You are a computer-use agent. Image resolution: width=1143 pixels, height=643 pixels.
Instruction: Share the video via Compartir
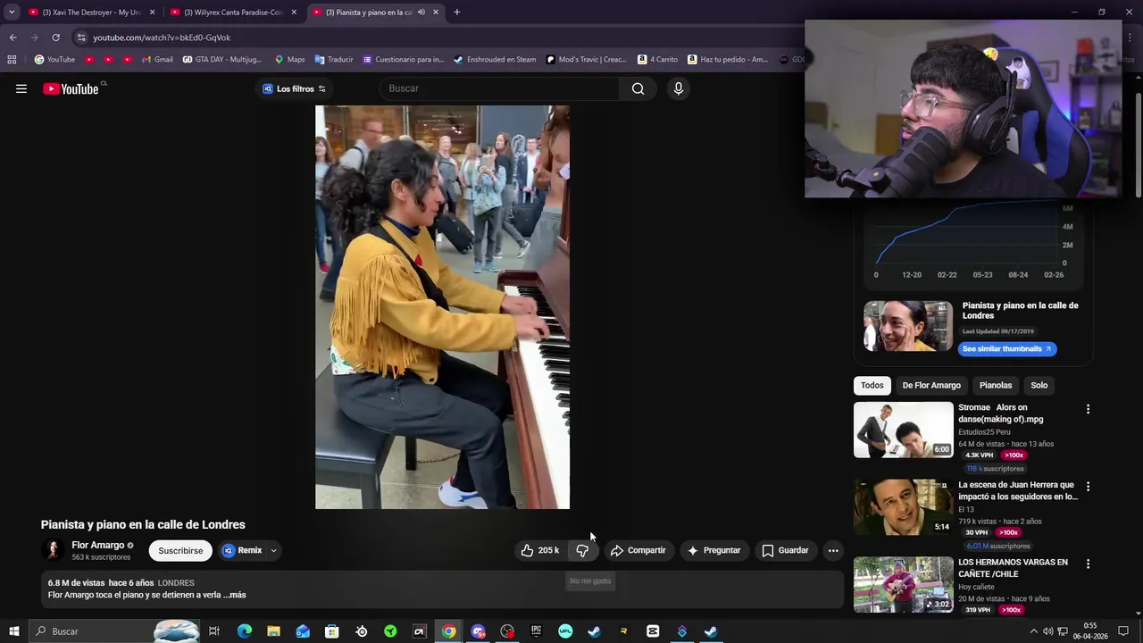[x=638, y=550]
